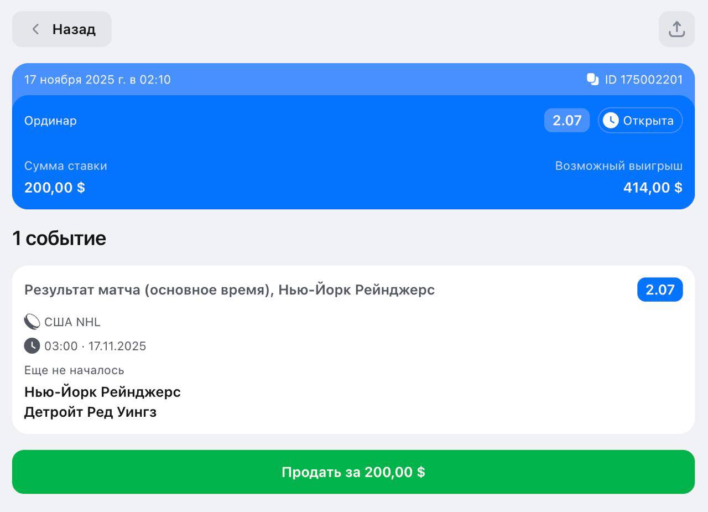Click the date 17 ноября 2025 г. в 02:10
708x512 pixels.
97,80
